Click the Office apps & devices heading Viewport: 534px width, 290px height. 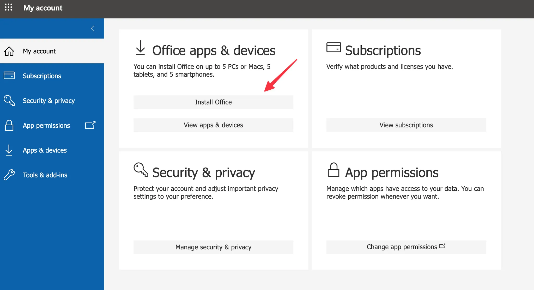(x=214, y=51)
